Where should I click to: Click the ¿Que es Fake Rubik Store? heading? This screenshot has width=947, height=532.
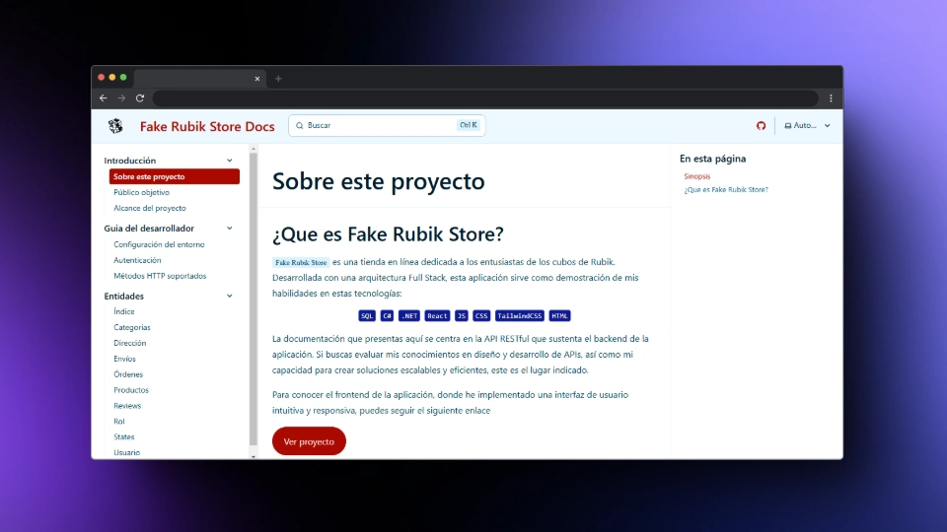coord(388,234)
